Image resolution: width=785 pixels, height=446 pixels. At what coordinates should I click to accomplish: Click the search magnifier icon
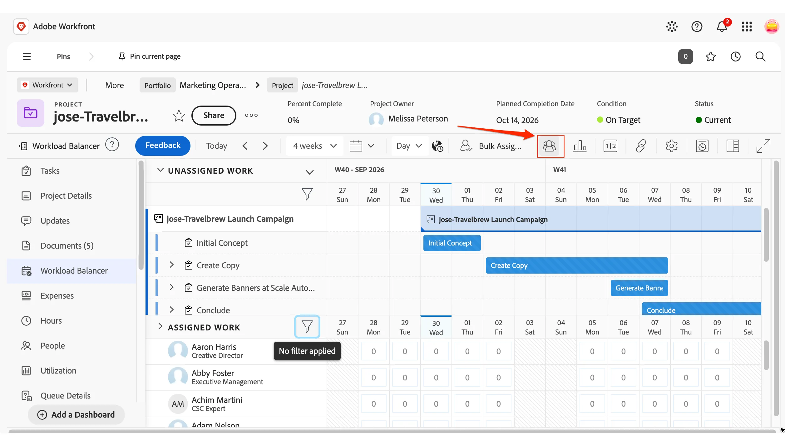pos(760,57)
